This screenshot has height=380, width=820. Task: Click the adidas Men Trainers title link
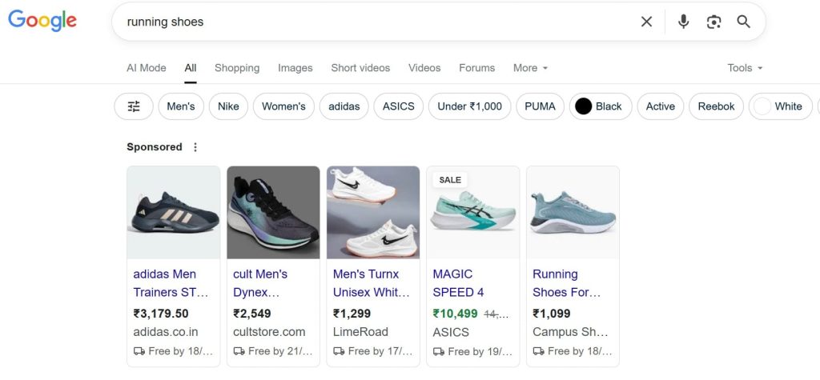pos(171,283)
